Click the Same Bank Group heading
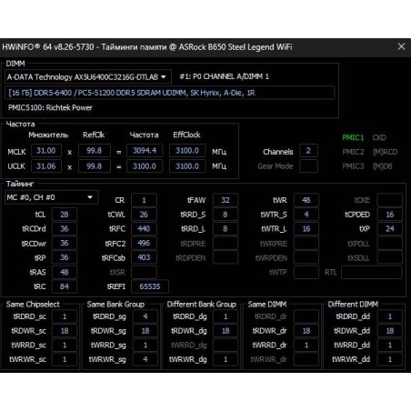Image resolution: width=411 pixels, height=411 pixels. 115,305
